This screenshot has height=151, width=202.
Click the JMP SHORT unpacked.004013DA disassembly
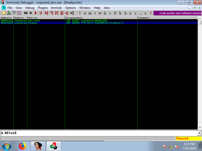click(x=86, y=21)
